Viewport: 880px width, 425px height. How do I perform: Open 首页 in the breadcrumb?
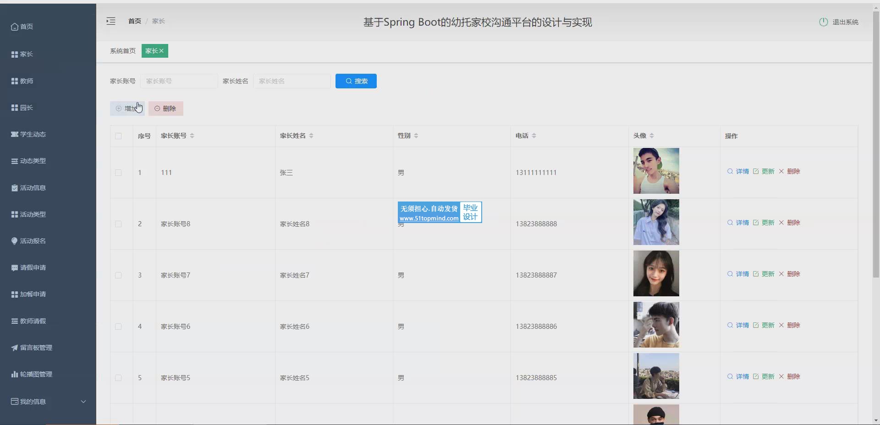pyautogui.click(x=135, y=21)
